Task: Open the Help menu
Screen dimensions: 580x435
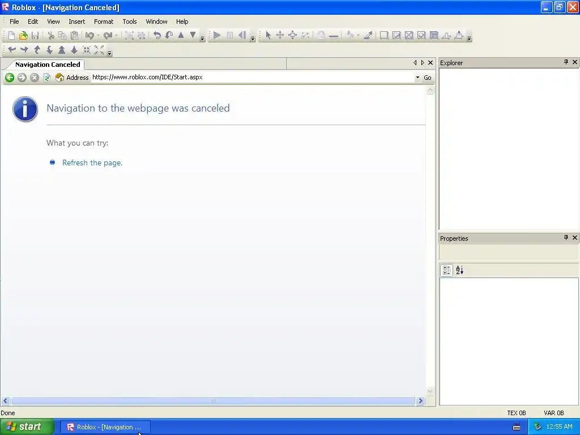Action: point(182,22)
